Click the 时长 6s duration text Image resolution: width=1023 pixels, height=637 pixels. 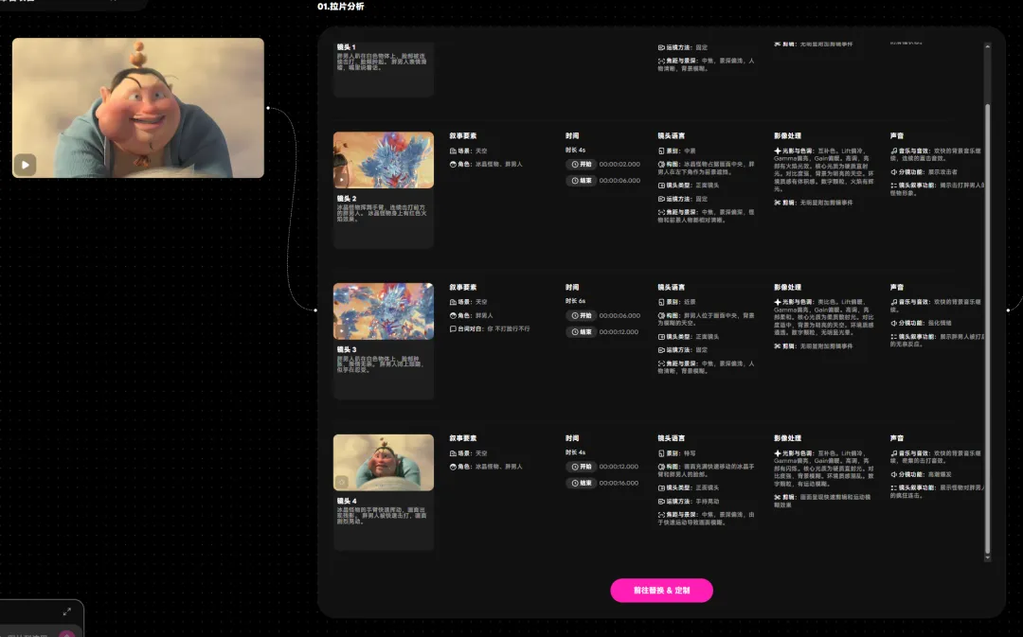coord(576,301)
